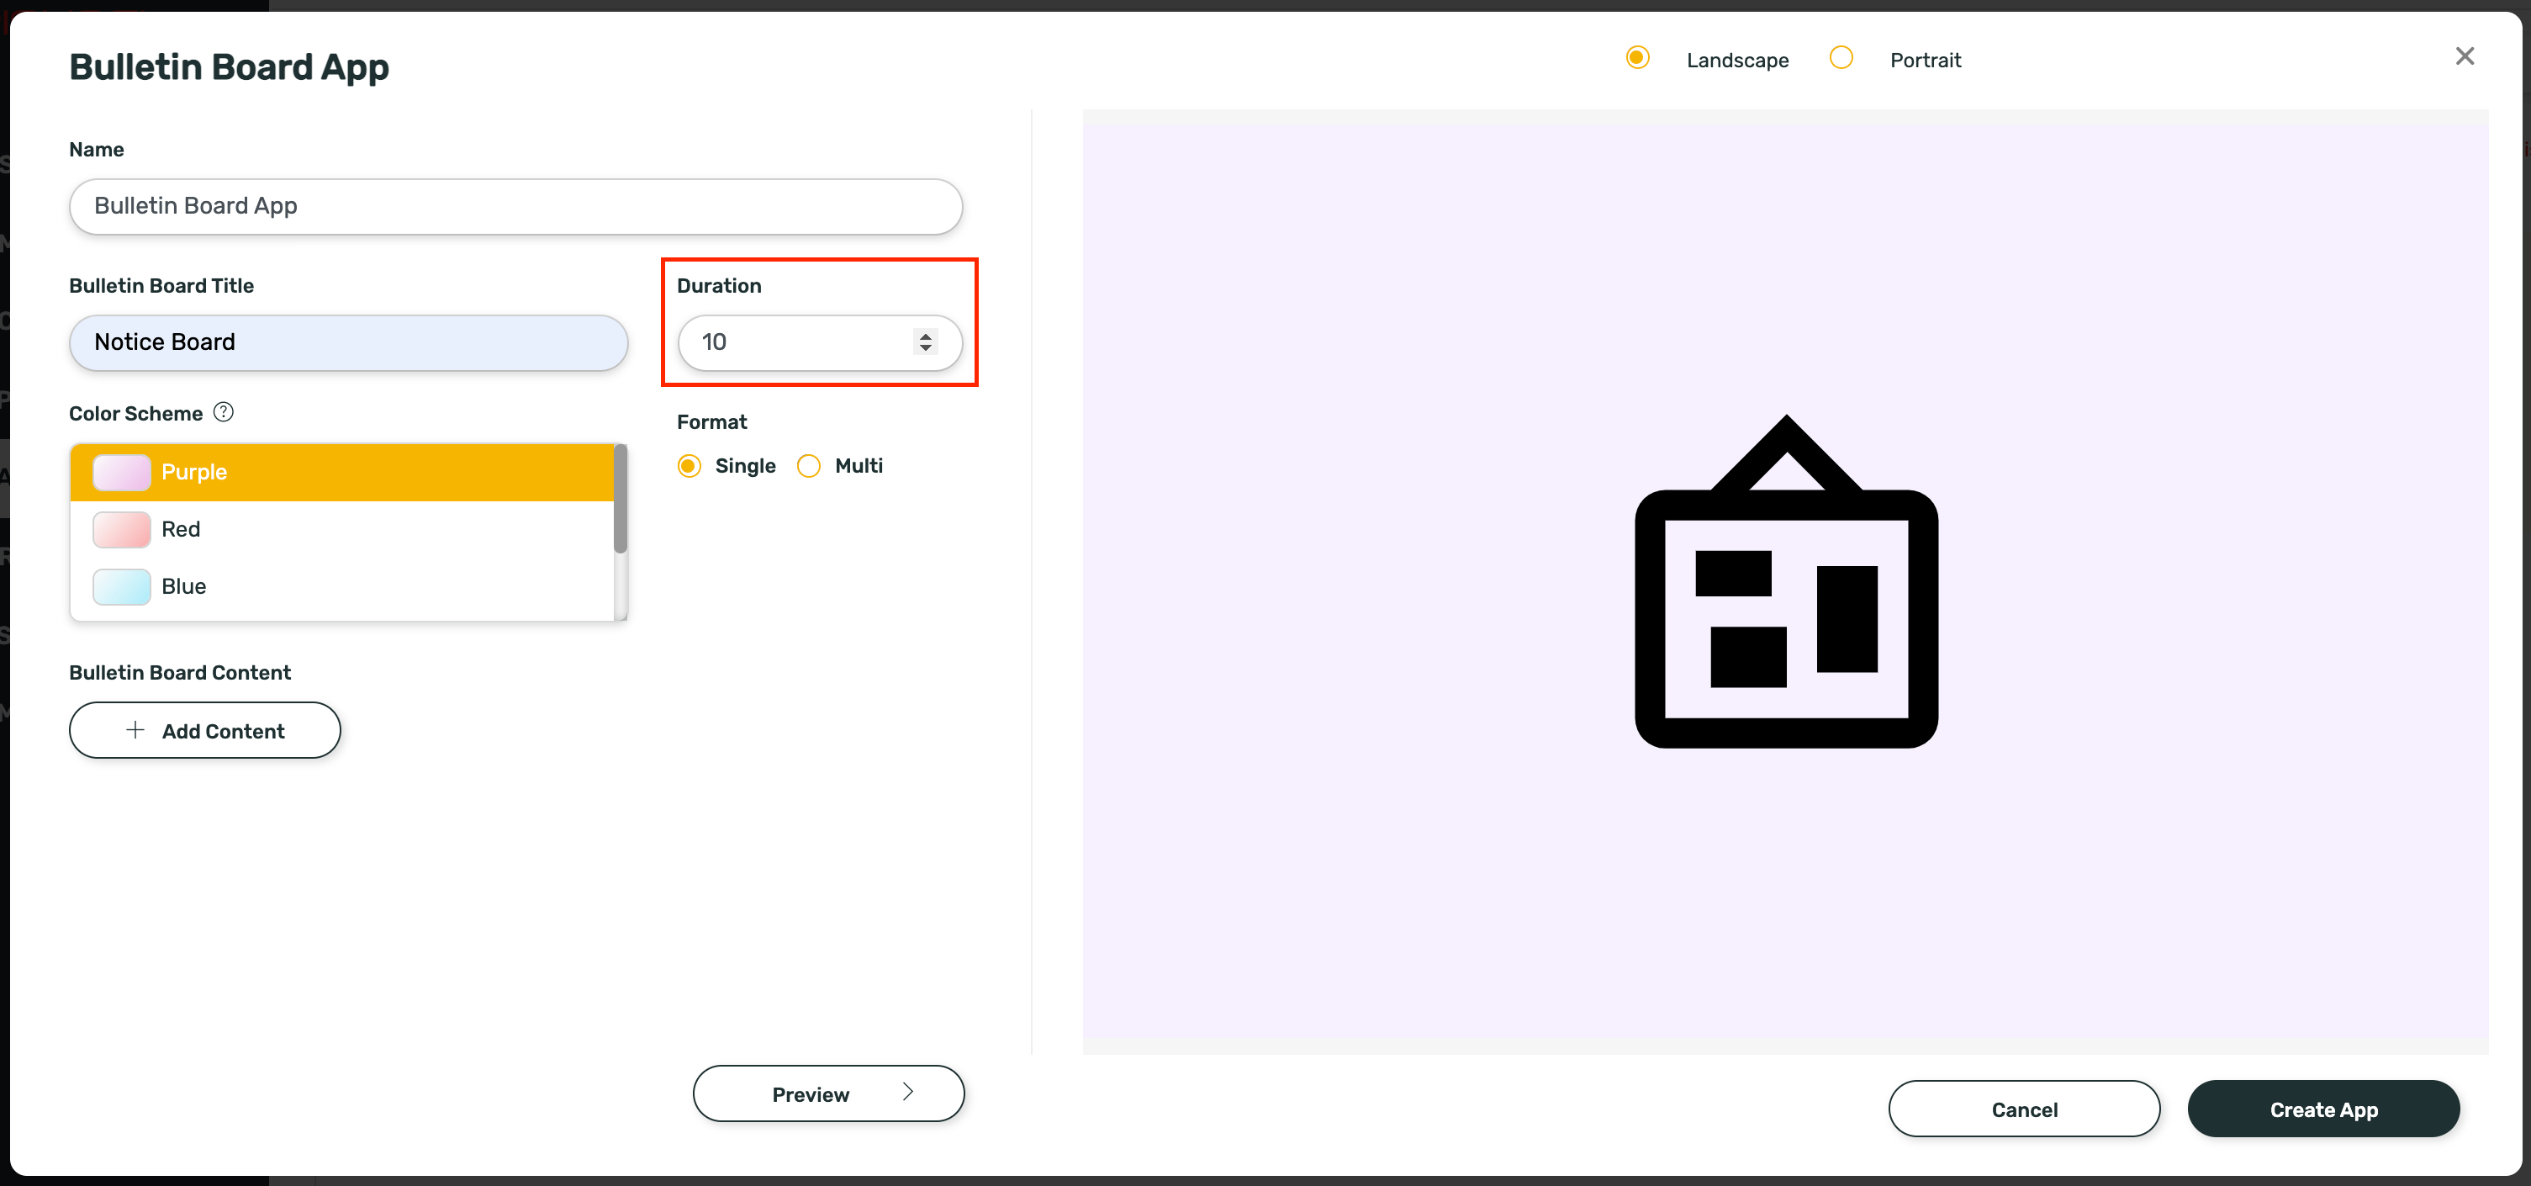This screenshot has width=2531, height=1186.
Task: Click the plus icon on Add Content
Action: [134, 730]
